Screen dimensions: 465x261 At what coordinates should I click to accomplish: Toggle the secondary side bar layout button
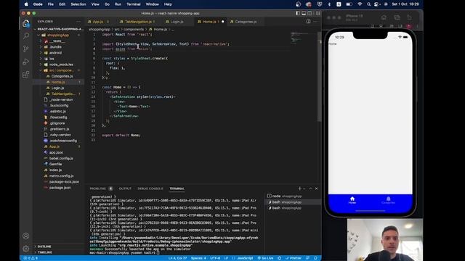pos(310,13)
